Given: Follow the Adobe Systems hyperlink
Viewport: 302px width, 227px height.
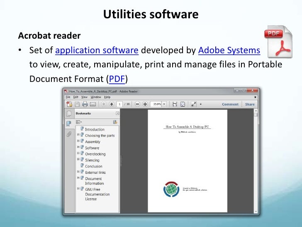Looking at the screenshot, I should (x=229, y=50).
